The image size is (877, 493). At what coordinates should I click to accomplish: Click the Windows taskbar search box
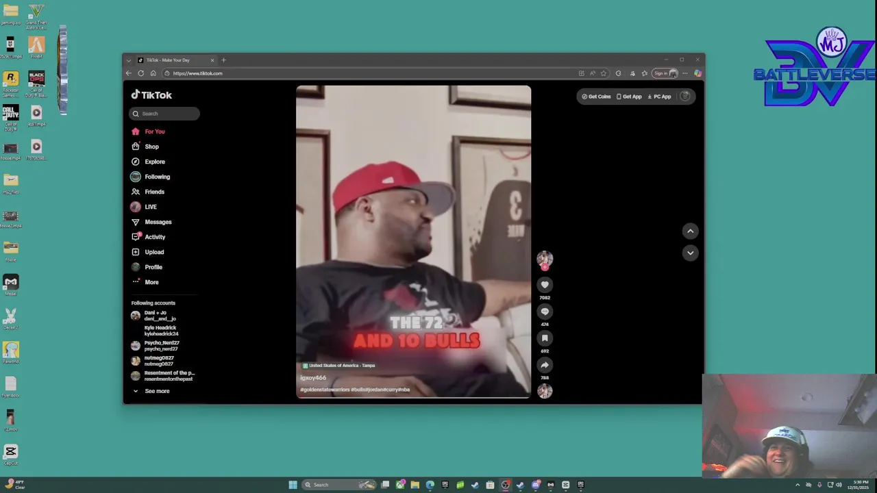338,485
